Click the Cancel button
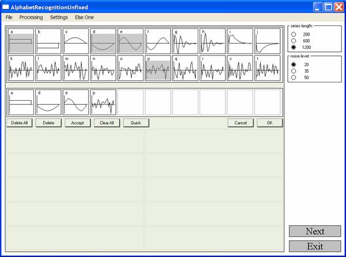Viewport: 346px width, 257px height. click(240, 123)
